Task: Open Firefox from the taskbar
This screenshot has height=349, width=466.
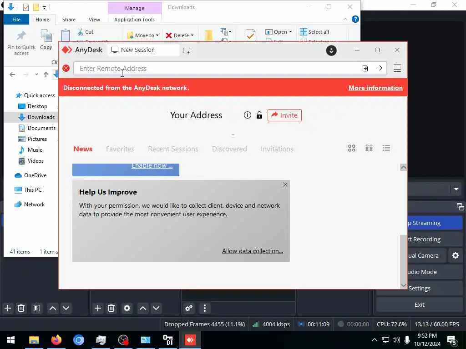Action: pos(56,340)
